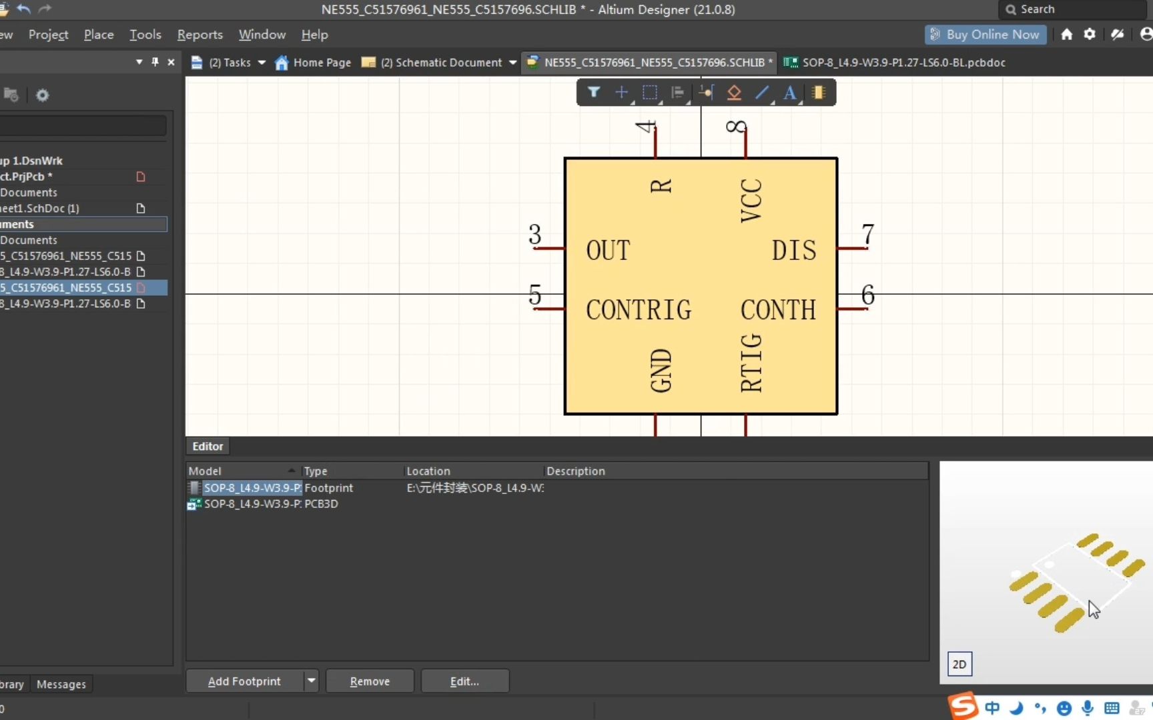
Task: Click the Sogou input method S logo
Action: pyautogui.click(x=963, y=706)
